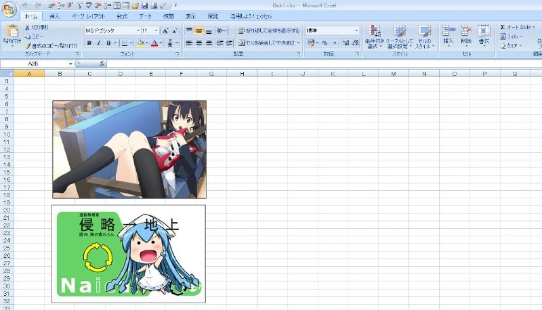Toggle bottom vertical alignment
542x310 pixels.
click(209, 30)
